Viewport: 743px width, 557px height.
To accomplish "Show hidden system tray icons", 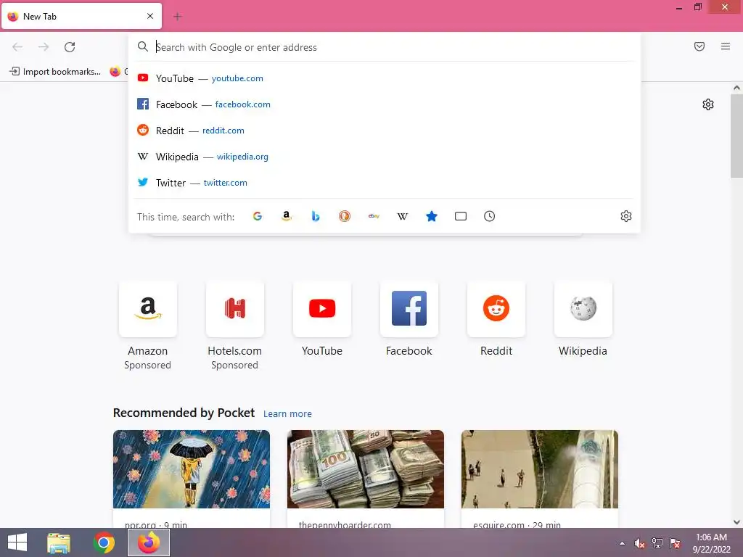I will pyautogui.click(x=622, y=543).
